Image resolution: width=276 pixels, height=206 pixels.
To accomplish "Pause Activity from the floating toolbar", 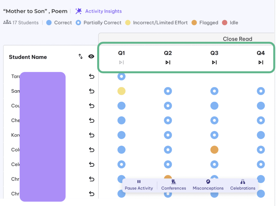I will click(139, 185).
